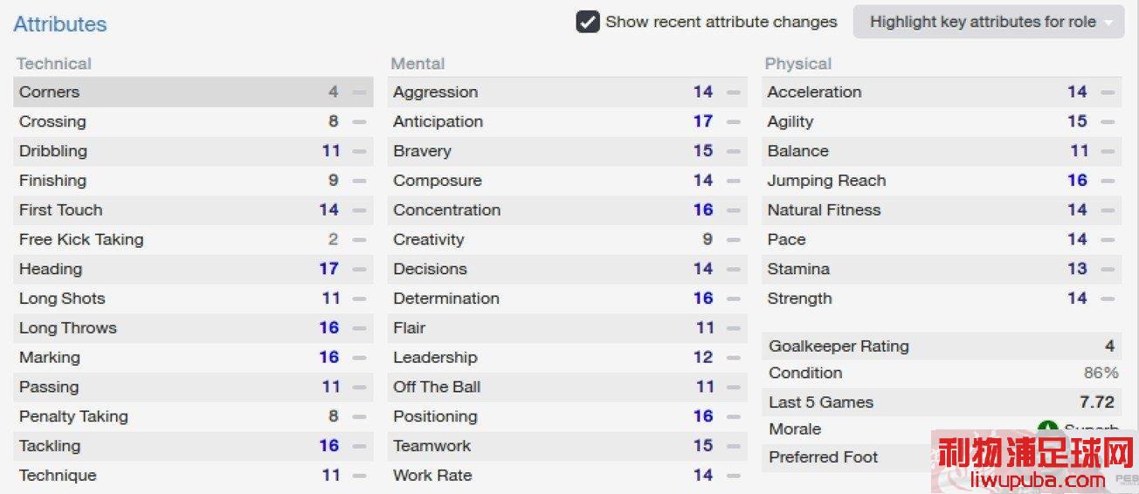Click the Concentration attribute row
Viewport: 1139px width, 494px height.
point(568,209)
